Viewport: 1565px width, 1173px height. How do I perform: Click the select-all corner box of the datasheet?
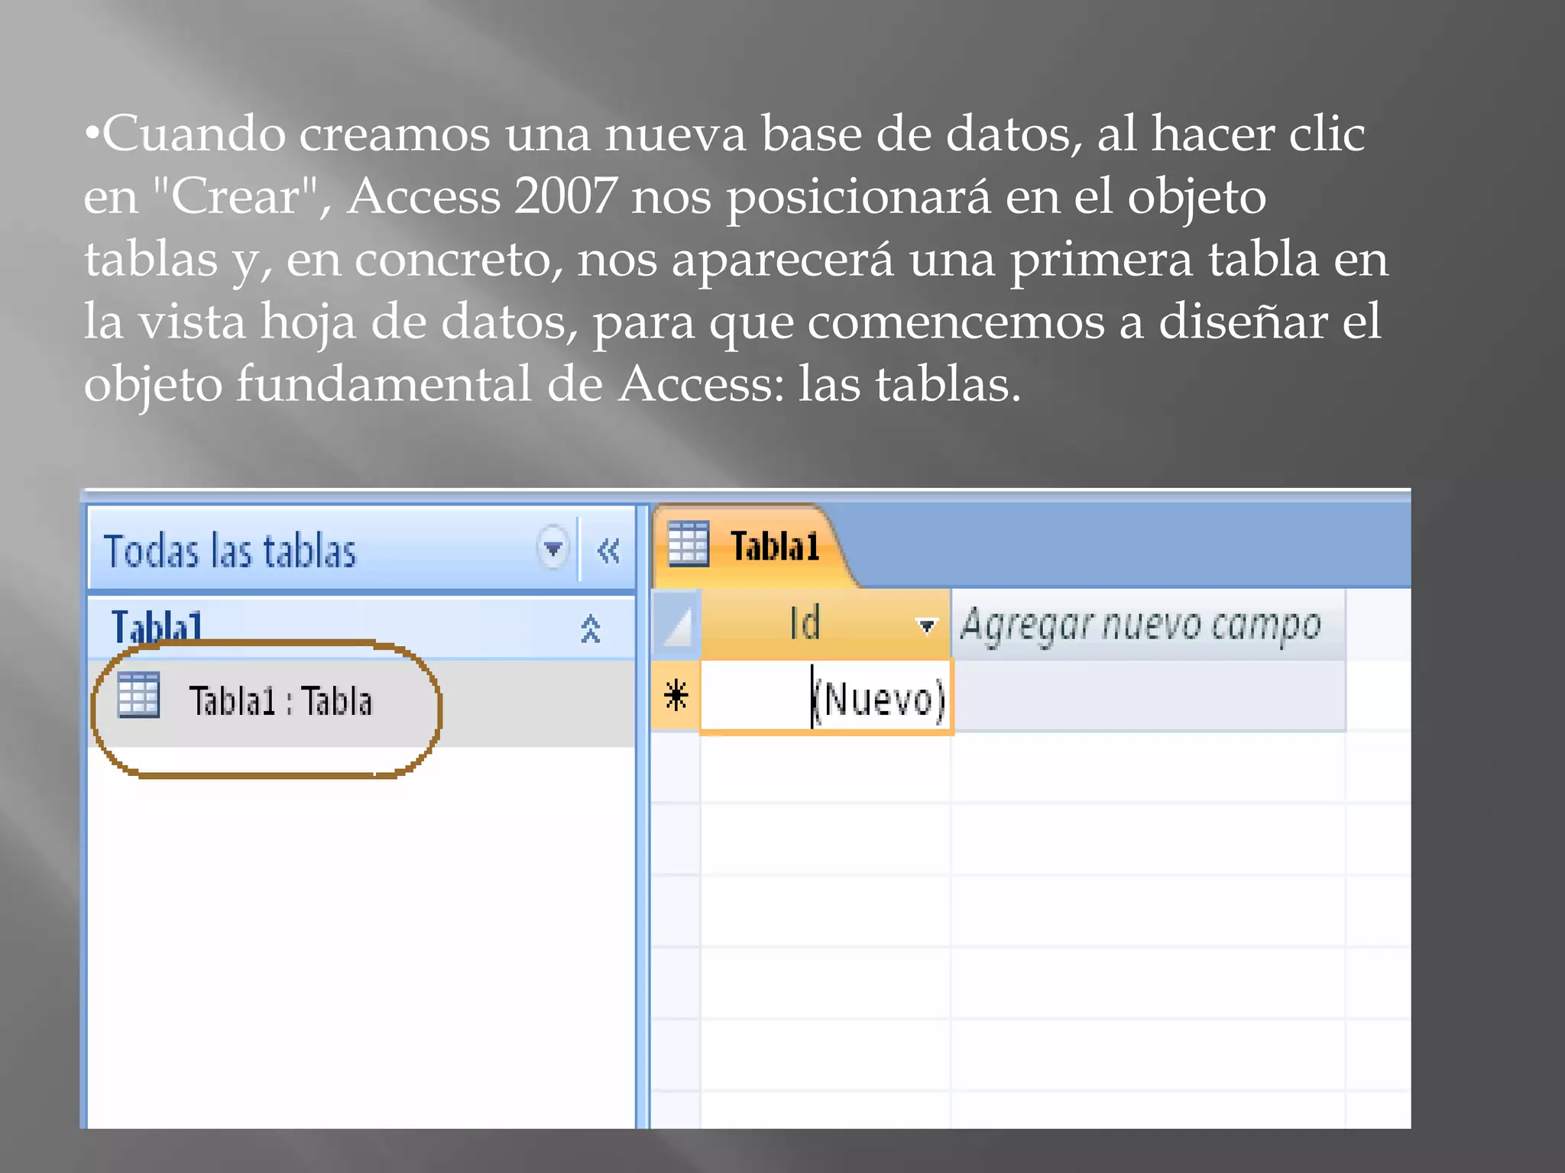point(676,625)
